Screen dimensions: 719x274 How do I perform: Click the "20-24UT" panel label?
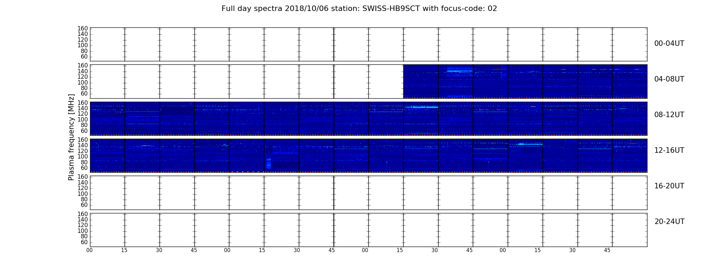point(669,222)
